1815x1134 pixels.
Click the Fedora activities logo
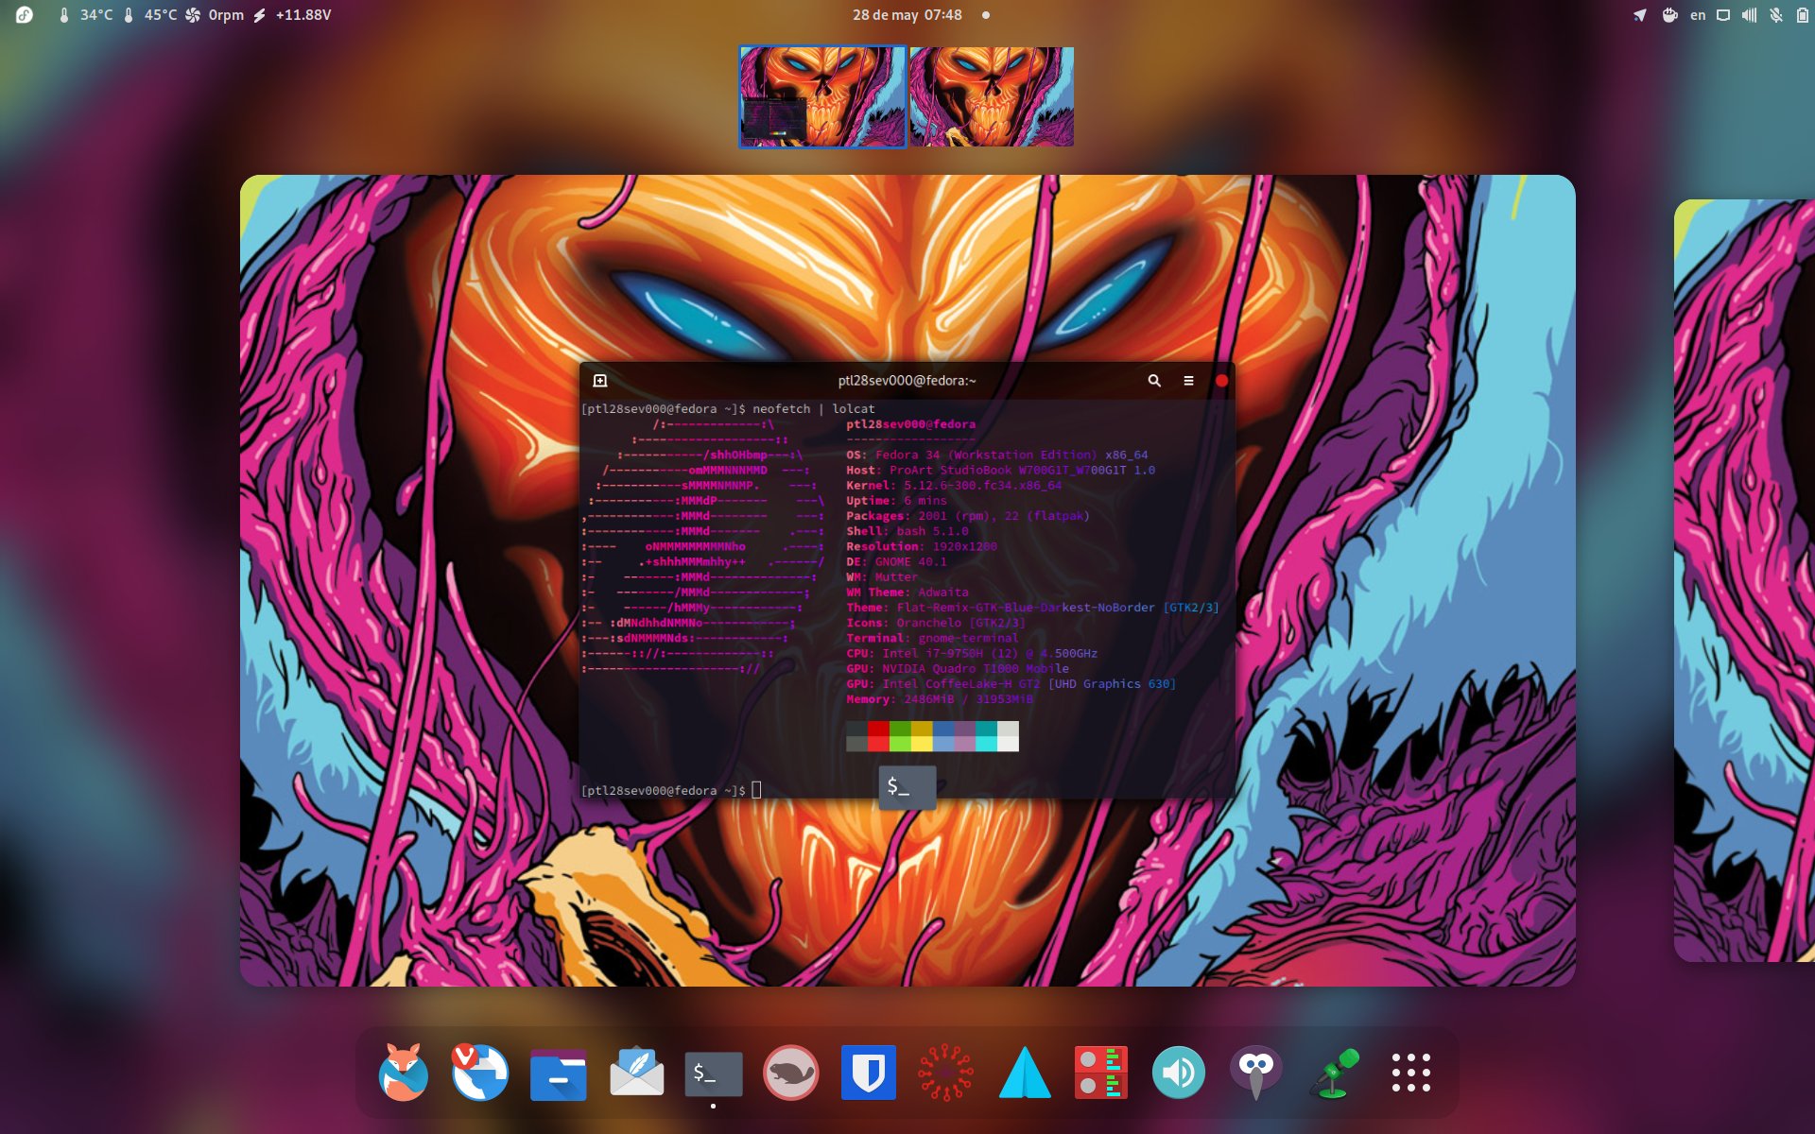coord(25,15)
